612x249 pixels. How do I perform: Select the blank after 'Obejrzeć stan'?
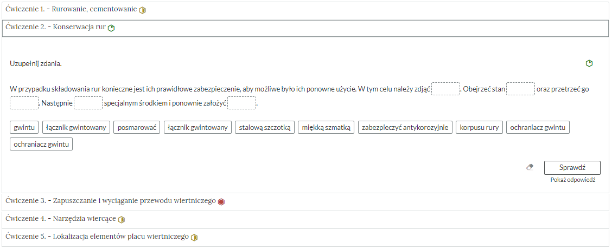click(x=520, y=89)
